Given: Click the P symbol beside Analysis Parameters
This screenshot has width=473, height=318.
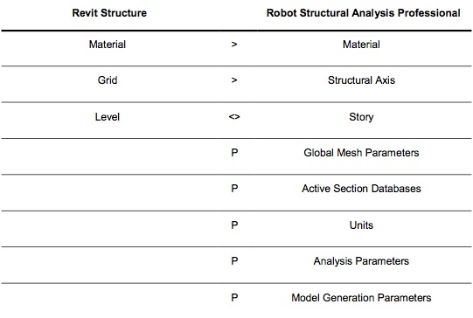Looking at the screenshot, I should [234, 261].
